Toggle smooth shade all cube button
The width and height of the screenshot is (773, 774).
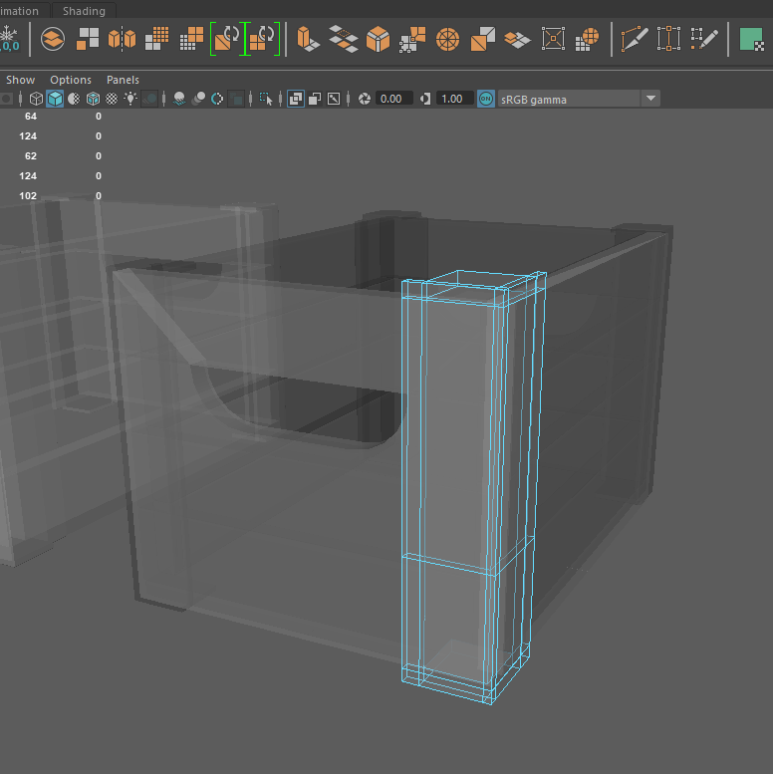(55, 99)
